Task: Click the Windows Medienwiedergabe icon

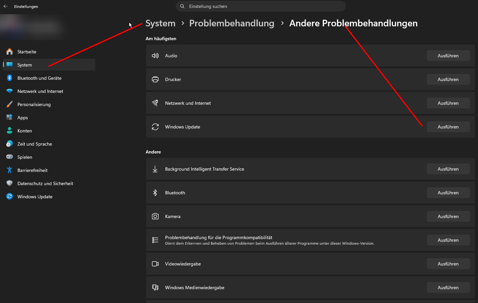Action: pyautogui.click(x=155, y=288)
